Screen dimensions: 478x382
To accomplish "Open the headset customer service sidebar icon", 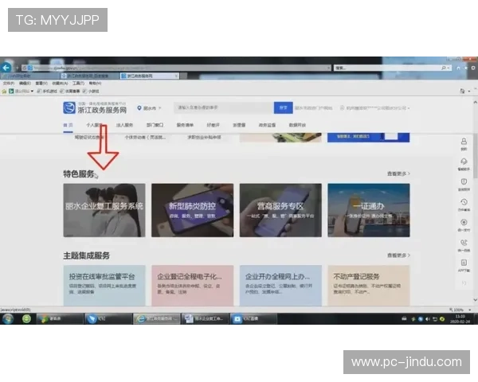I will pyautogui.click(x=464, y=162).
